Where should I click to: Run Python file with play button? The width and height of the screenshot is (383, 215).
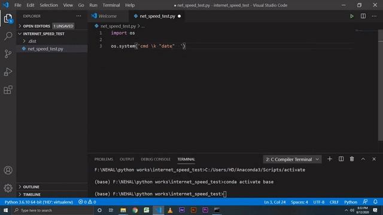click(x=352, y=16)
